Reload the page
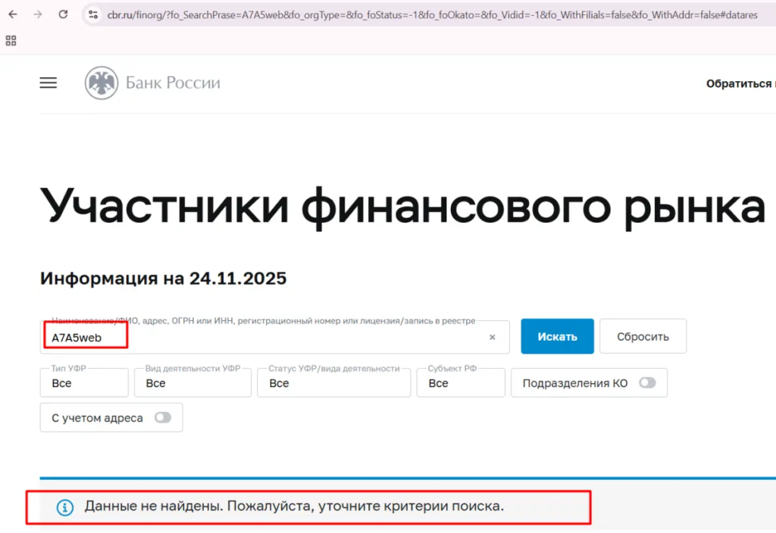This screenshot has width=776, height=533. [x=63, y=14]
